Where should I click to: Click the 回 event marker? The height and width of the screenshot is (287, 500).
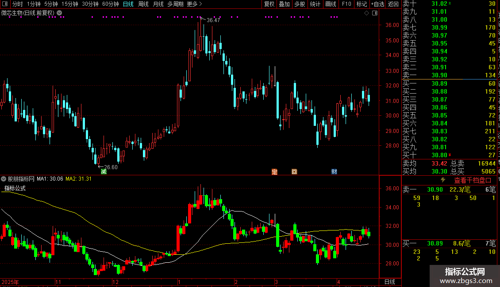coord(294,171)
